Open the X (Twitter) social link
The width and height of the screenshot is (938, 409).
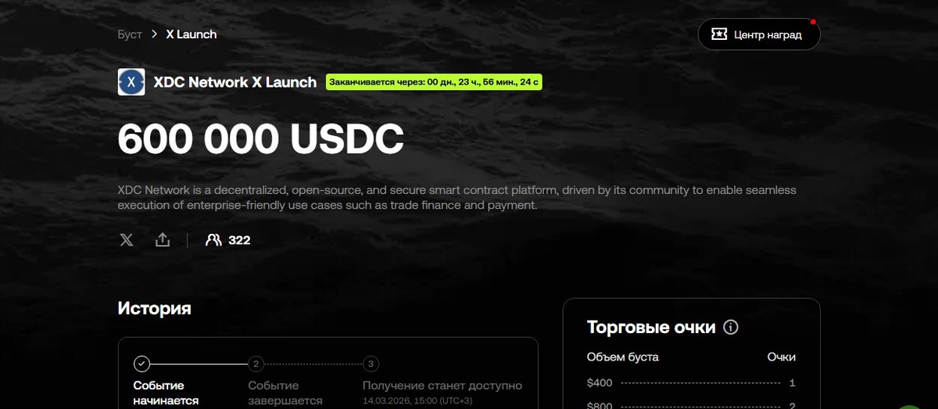point(127,240)
